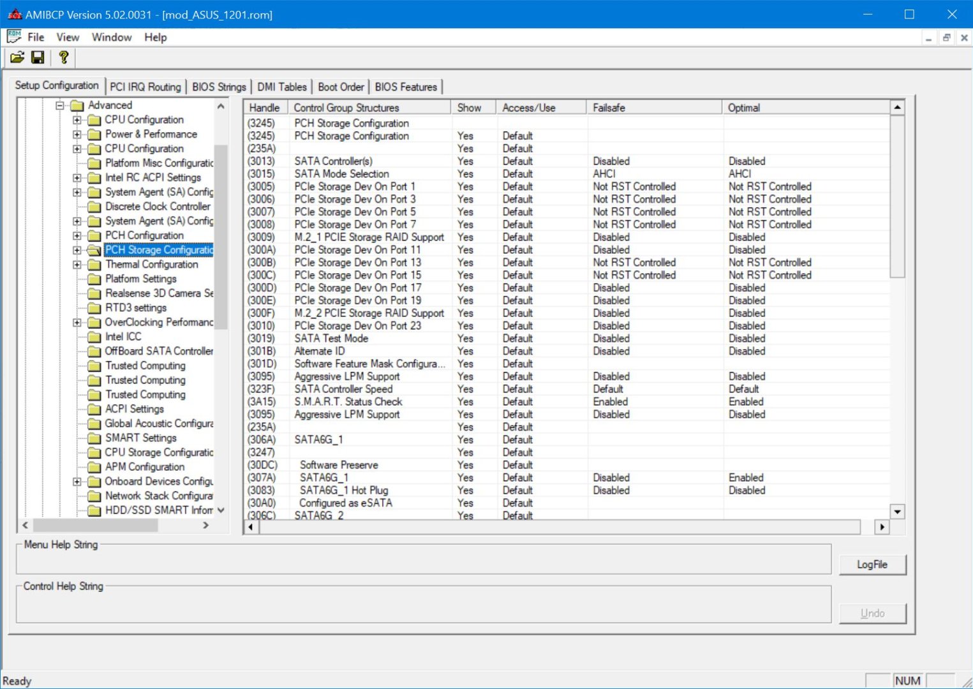Screen dimensions: 973x689
Task: Click the Save floppy disk icon
Action: (x=38, y=57)
